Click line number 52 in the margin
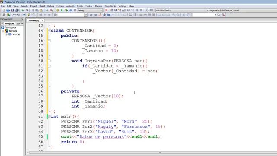 (x=41, y=71)
